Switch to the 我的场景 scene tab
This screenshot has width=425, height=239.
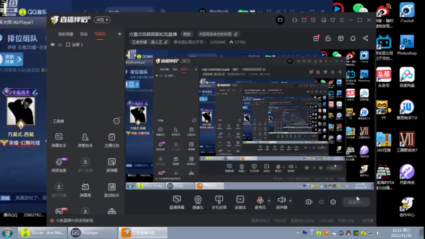[x=65, y=34]
